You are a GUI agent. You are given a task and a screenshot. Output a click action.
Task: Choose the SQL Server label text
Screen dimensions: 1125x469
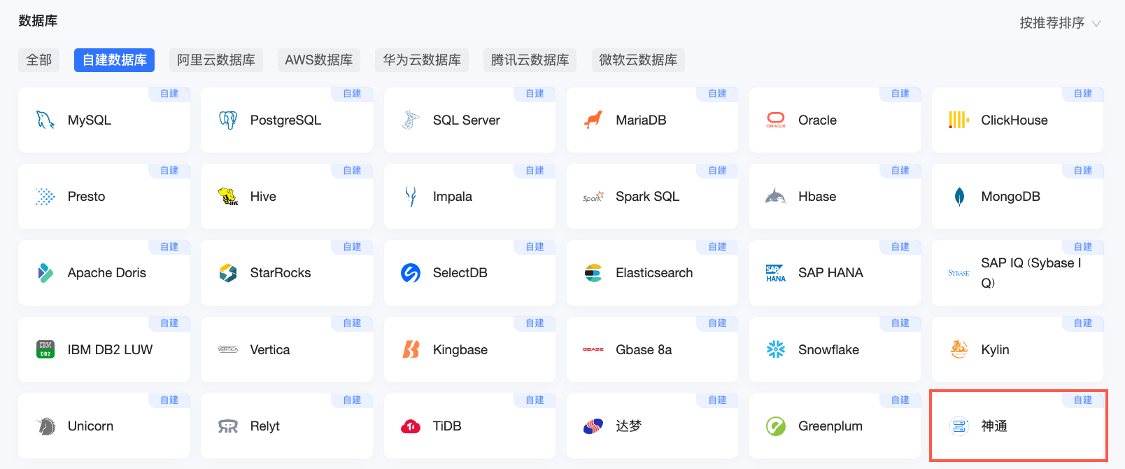[467, 120]
